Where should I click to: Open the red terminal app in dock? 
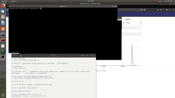[3, 40]
